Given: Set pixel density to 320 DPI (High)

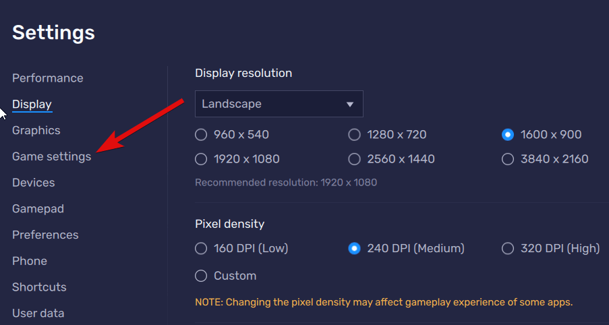Looking at the screenshot, I should coord(508,248).
